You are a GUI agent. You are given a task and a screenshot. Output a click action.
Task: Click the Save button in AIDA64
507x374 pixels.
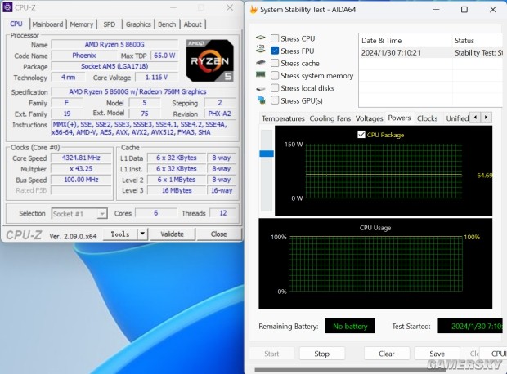[x=437, y=354]
